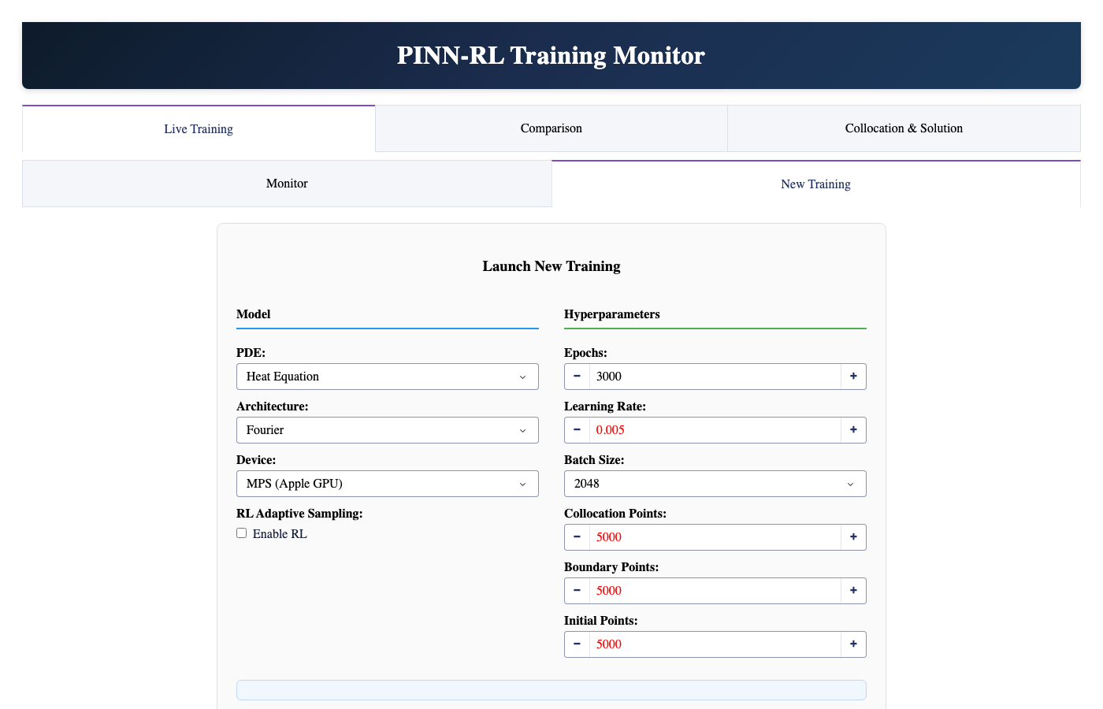Open the PDE dropdown showing Heat Equation
The image size is (1103, 709).
click(x=388, y=377)
